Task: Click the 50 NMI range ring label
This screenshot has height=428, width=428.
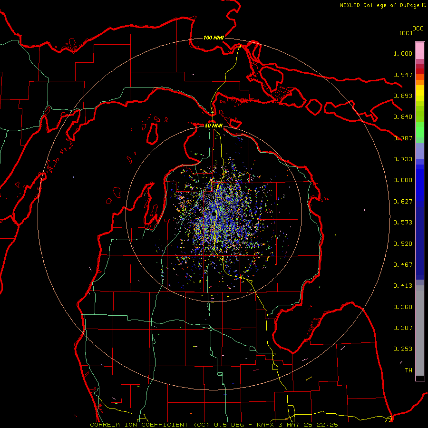Action: click(214, 126)
